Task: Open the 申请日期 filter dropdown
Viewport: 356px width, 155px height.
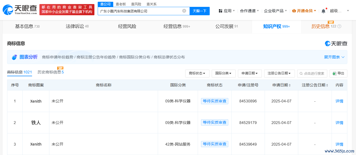Action: (250, 73)
